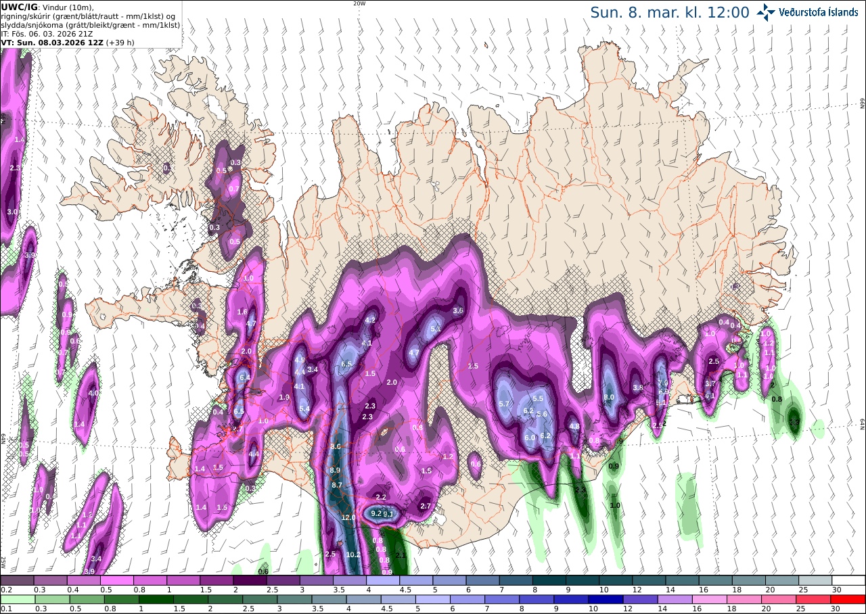Click the '30' label of lower legend scale

(x=836, y=609)
